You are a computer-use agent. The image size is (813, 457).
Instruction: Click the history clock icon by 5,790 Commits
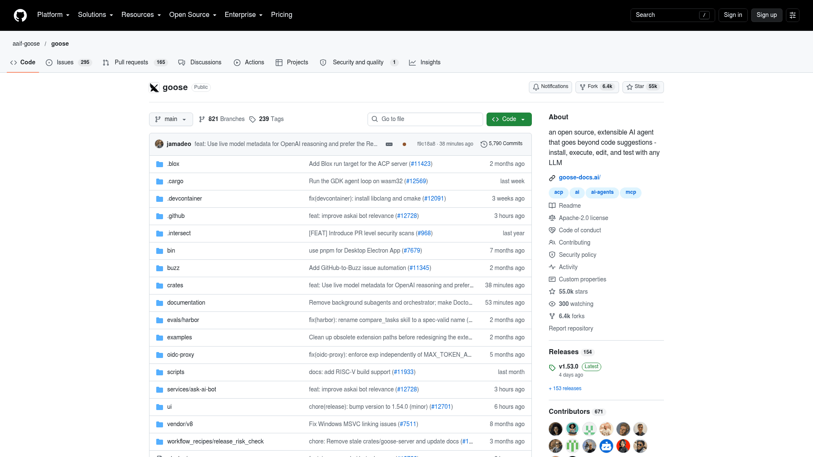click(x=484, y=144)
